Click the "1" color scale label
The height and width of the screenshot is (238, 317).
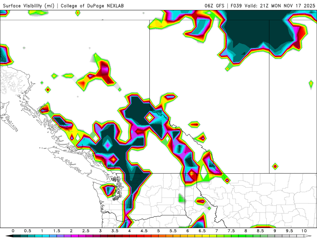[42, 231]
